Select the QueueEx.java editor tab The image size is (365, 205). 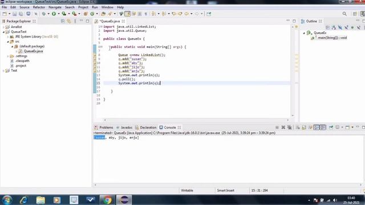109,21
